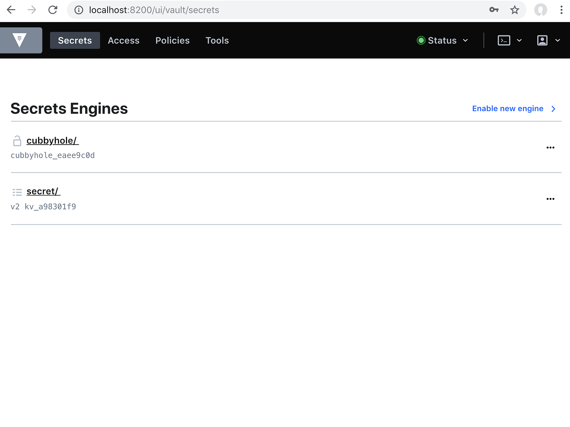Bookmark this page with star icon
This screenshot has width=570, height=427.
514,10
